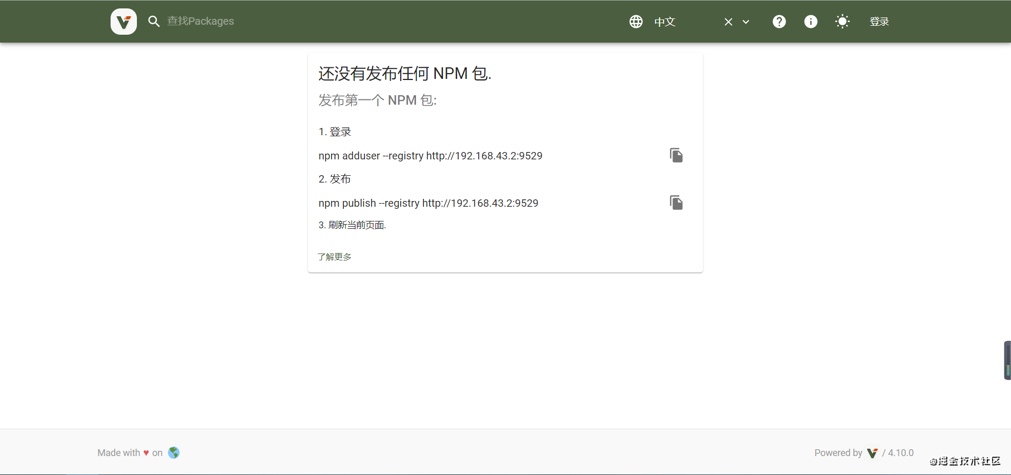Click the 发布第一个 NPM 包 subtitle
Image resolution: width=1011 pixels, height=475 pixels.
pos(378,100)
